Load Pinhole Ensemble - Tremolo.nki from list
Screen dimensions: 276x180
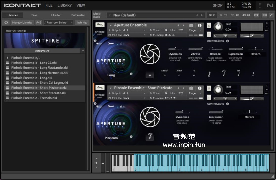34,98
